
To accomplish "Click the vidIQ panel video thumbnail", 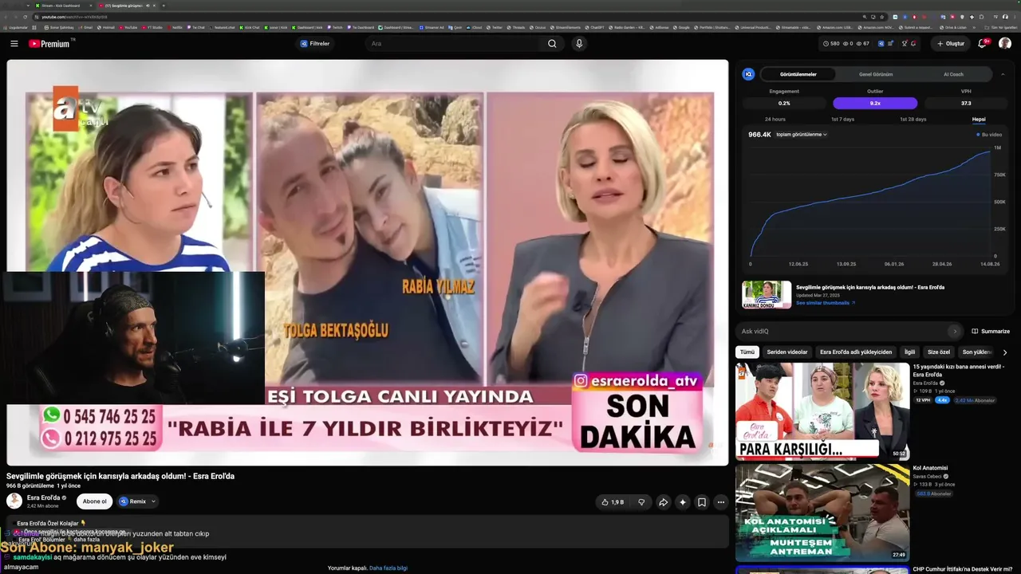I will click(x=767, y=294).
